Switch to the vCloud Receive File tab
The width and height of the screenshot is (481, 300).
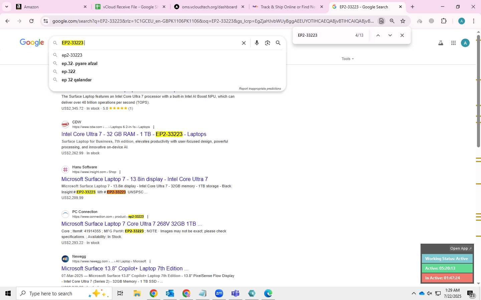(130, 7)
